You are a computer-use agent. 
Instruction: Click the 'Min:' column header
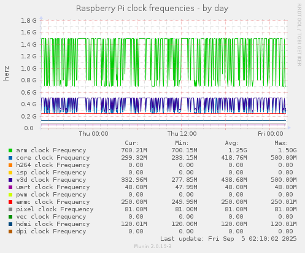182,143
